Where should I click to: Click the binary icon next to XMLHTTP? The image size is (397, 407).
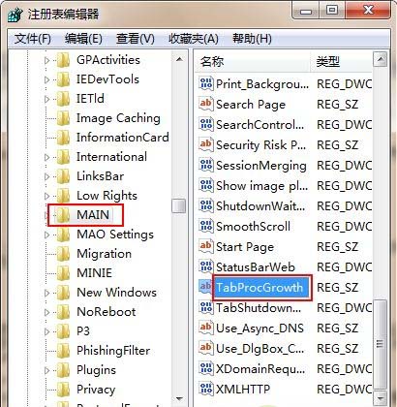[x=206, y=389]
